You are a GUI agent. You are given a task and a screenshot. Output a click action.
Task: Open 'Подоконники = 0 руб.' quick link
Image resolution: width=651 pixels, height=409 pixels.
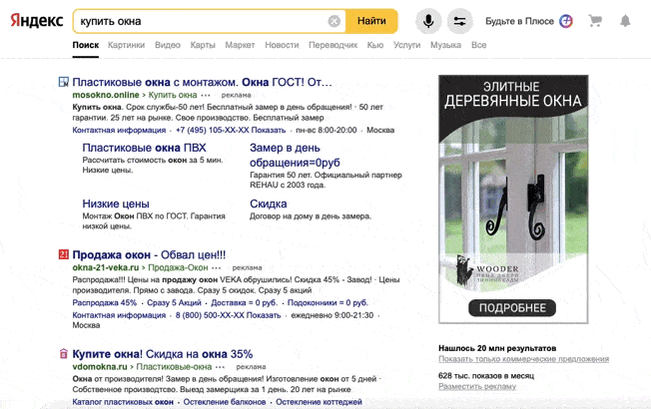pyautogui.click(x=327, y=303)
